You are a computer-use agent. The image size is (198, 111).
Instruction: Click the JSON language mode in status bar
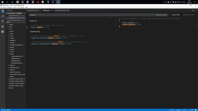(x=192, y=110)
